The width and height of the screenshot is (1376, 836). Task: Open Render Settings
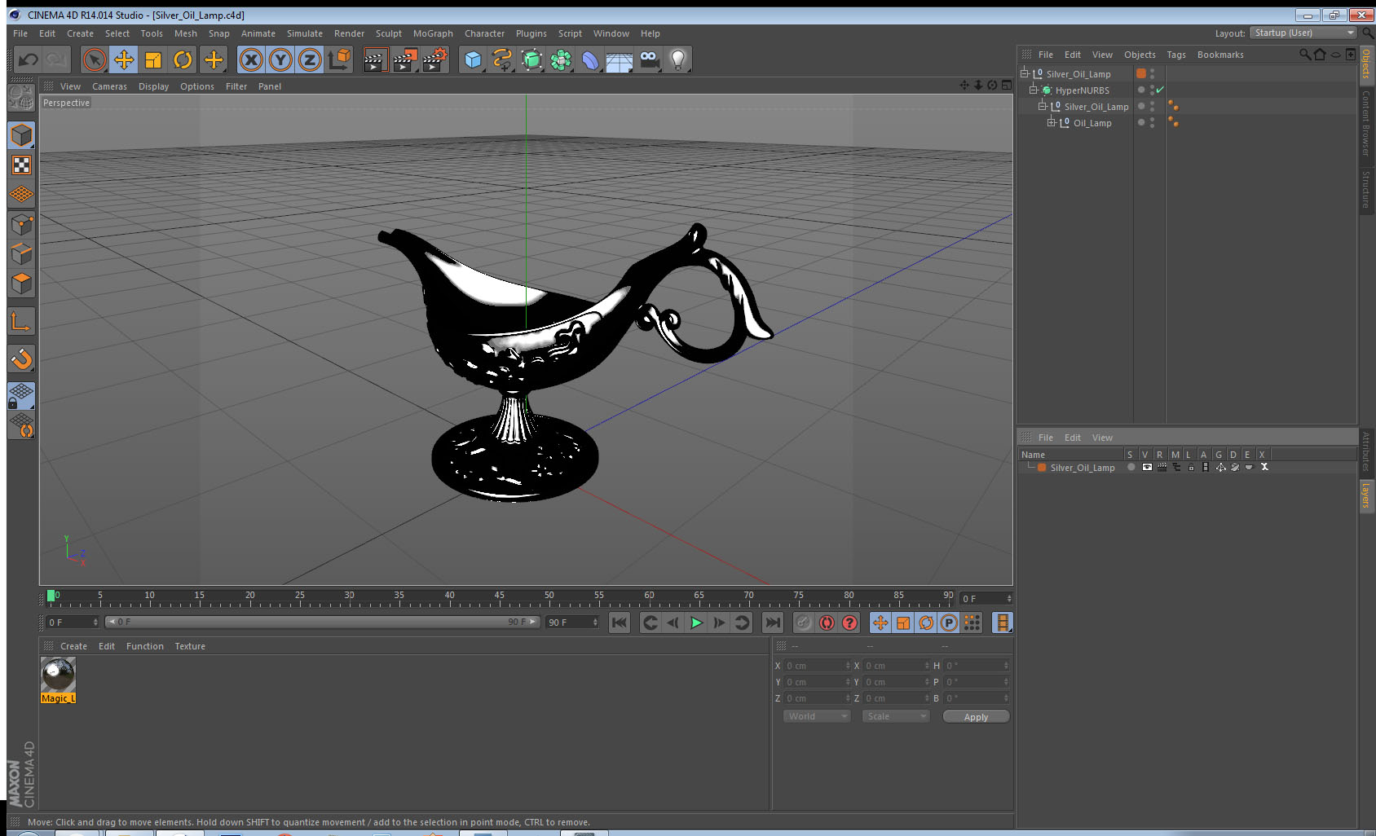pos(435,59)
